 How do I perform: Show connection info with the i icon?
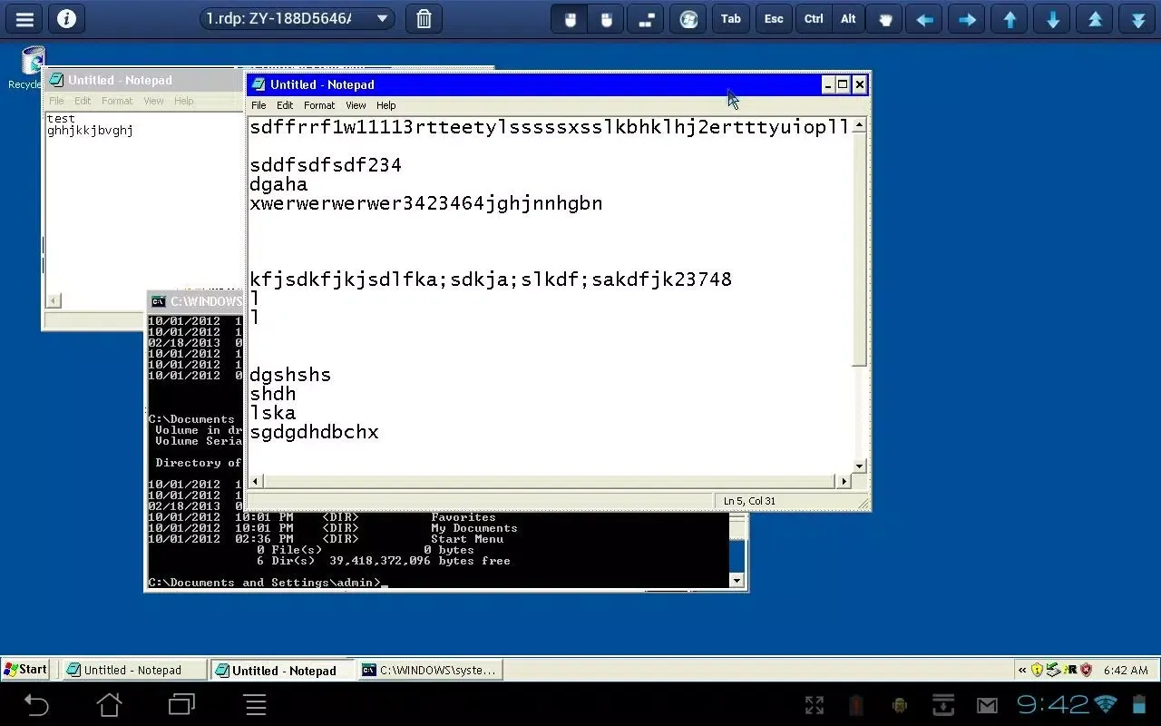click(67, 18)
